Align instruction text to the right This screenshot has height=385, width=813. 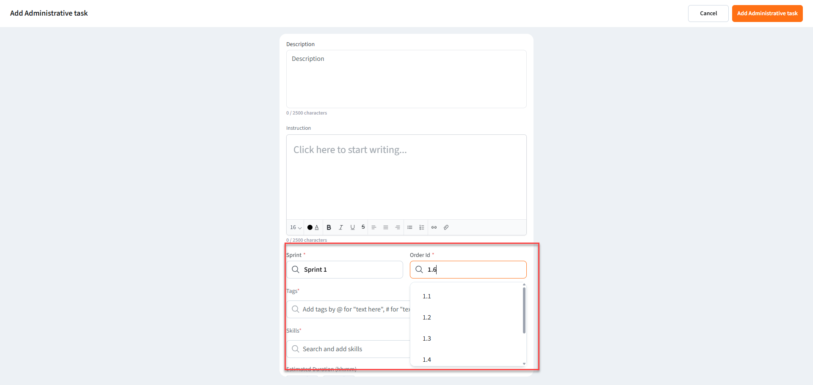click(398, 227)
